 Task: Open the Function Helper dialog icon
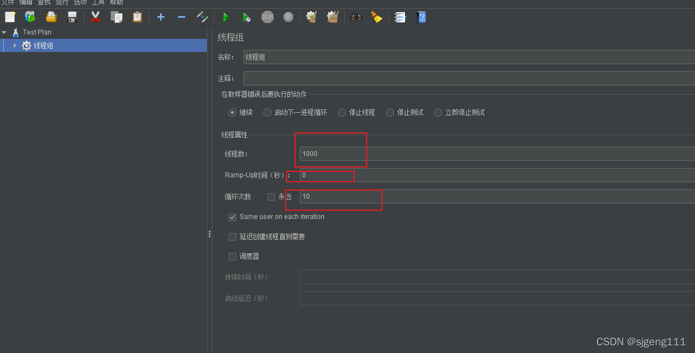point(401,17)
